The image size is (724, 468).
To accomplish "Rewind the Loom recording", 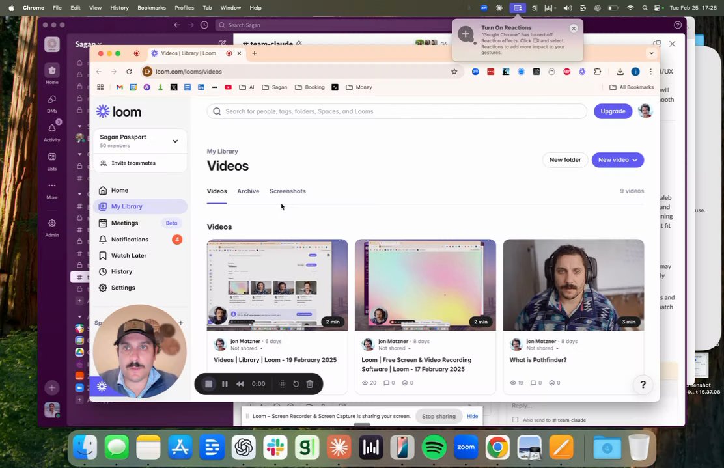I will [x=240, y=384].
